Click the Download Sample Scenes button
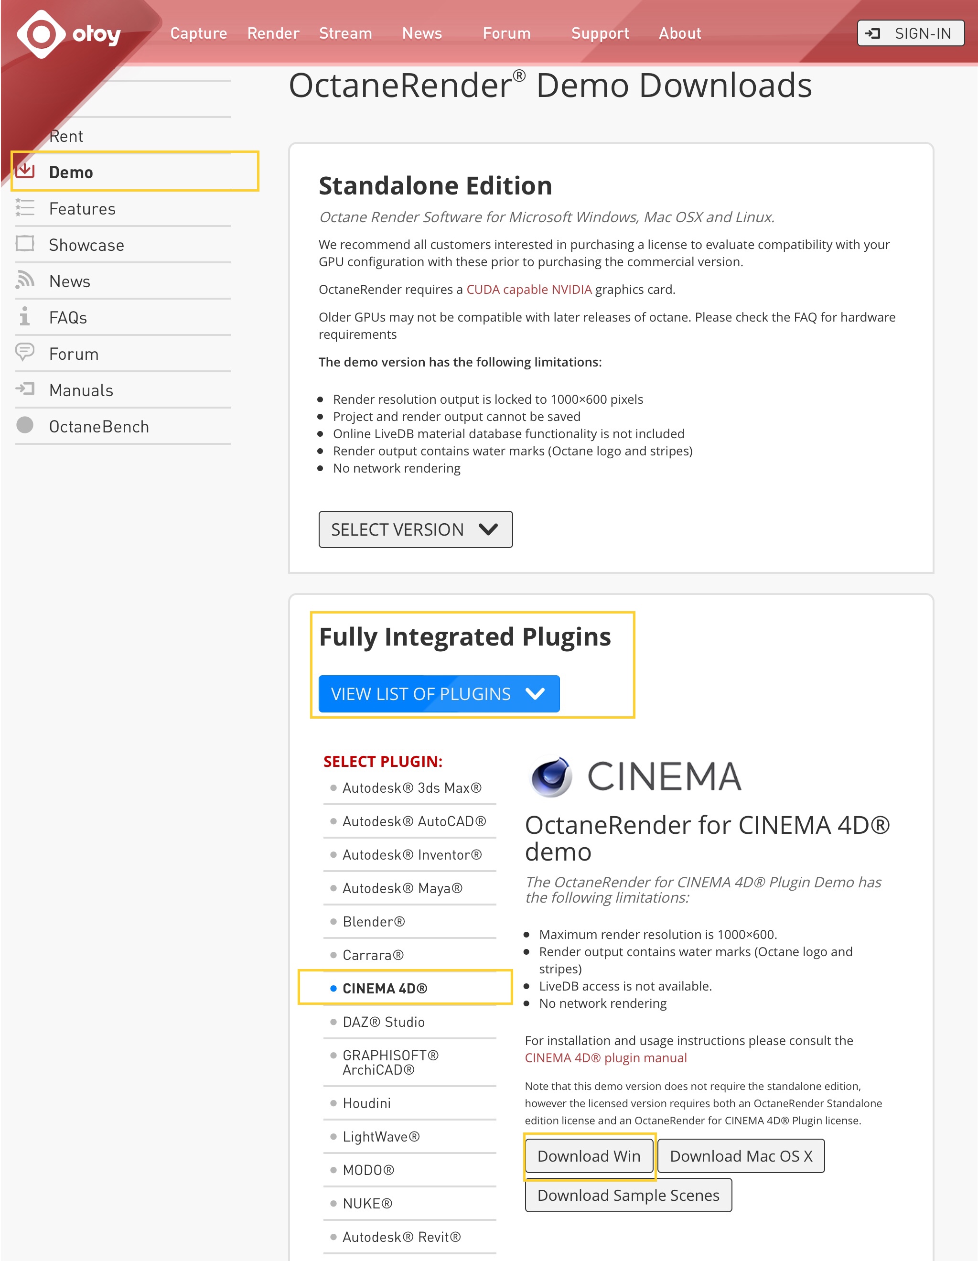Viewport: 978px width, 1261px height. [x=628, y=1195]
